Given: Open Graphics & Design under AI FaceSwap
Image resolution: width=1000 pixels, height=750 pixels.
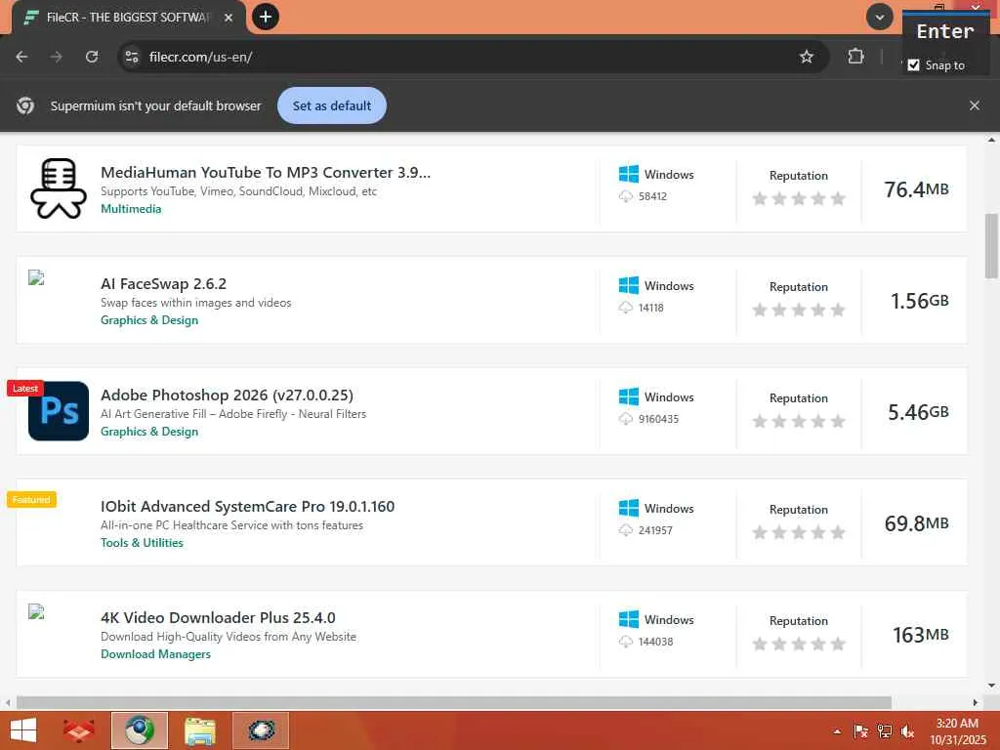Looking at the screenshot, I should click(x=149, y=320).
